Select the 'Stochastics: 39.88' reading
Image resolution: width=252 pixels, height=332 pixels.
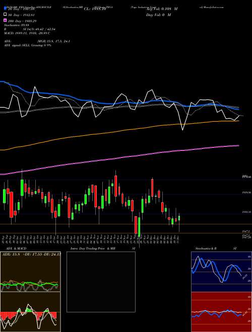[x=18, y=25]
